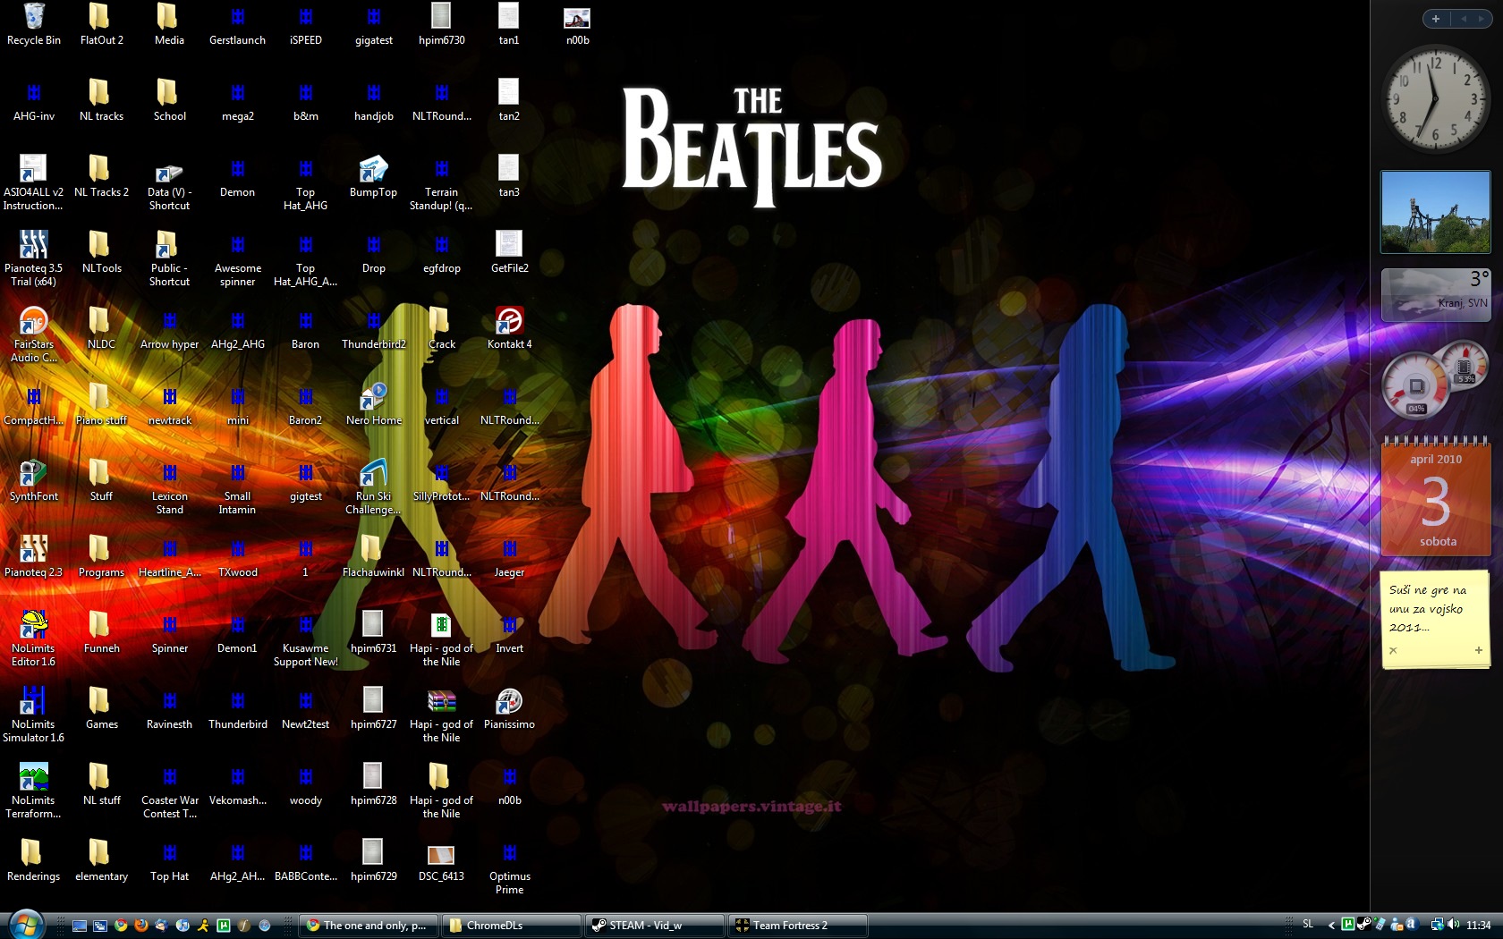This screenshot has height=939, width=1503.
Task: Click the analog clock gadget
Action: (1436, 98)
